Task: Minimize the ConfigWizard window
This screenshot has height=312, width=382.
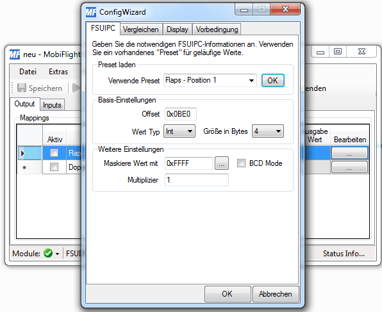Action: 244,10
